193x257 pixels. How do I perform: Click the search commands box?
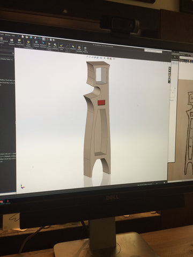point(153,51)
